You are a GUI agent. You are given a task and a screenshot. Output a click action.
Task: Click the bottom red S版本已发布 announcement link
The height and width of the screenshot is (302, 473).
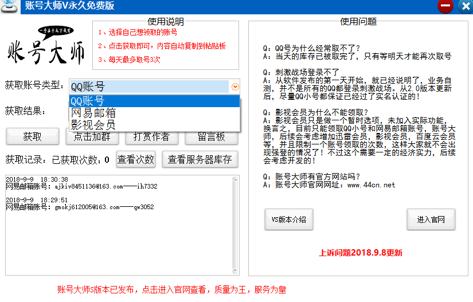(171, 289)
